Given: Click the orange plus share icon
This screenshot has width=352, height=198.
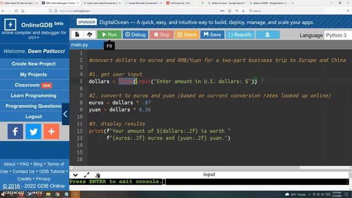Looking at the screenshot, I should [x=51, y=131].
